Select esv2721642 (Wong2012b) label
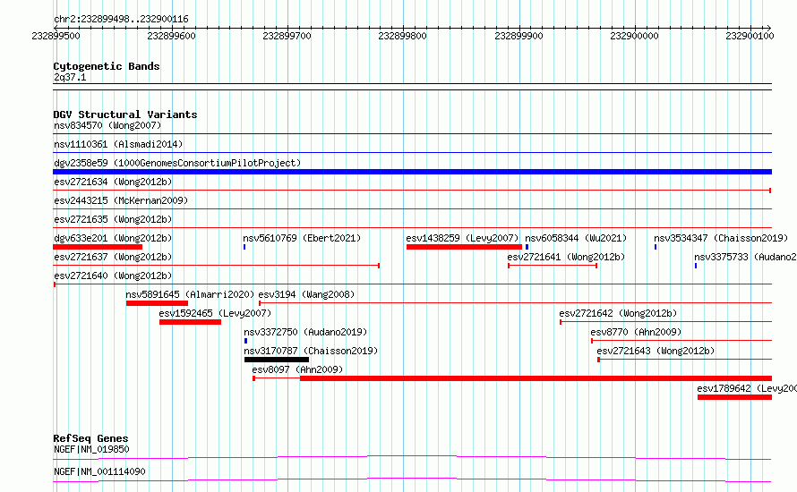Screen dimensions: 797x492 (x=618, y=313)
